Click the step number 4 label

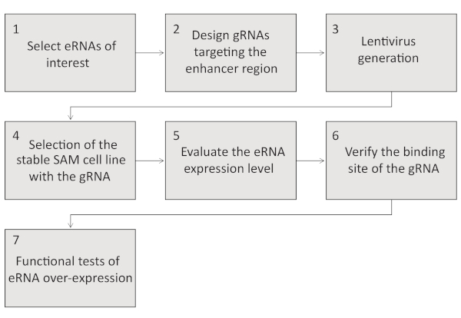coord(15,133)
